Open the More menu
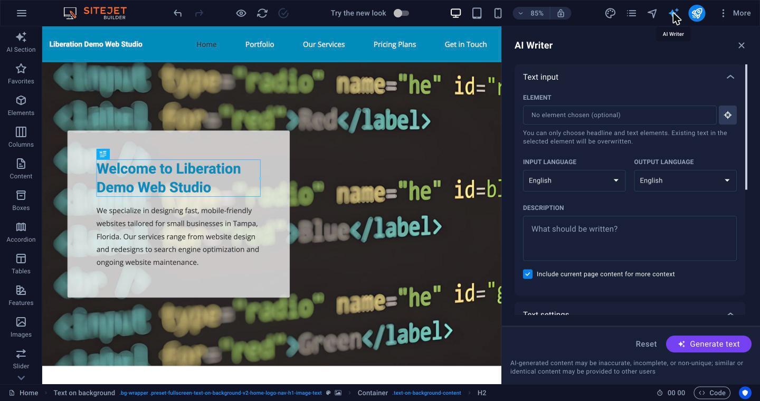760x401 pixels. coord(735,13)
